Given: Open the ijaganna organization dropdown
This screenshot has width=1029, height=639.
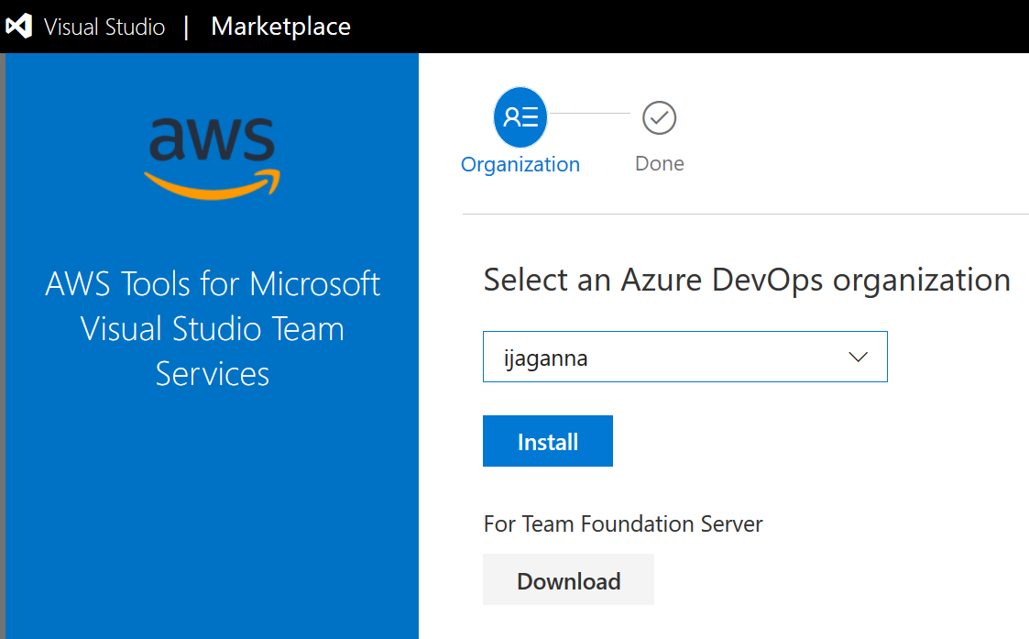Looking at the screenshot, I should coord(685,357).
